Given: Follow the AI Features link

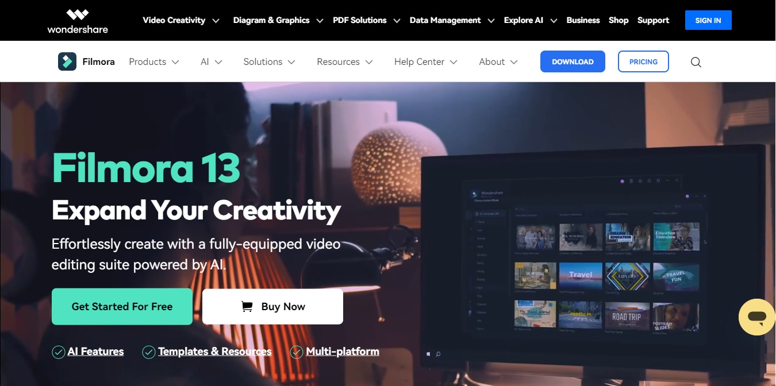Looking at the screenshot, I should (x=95, y=352).
